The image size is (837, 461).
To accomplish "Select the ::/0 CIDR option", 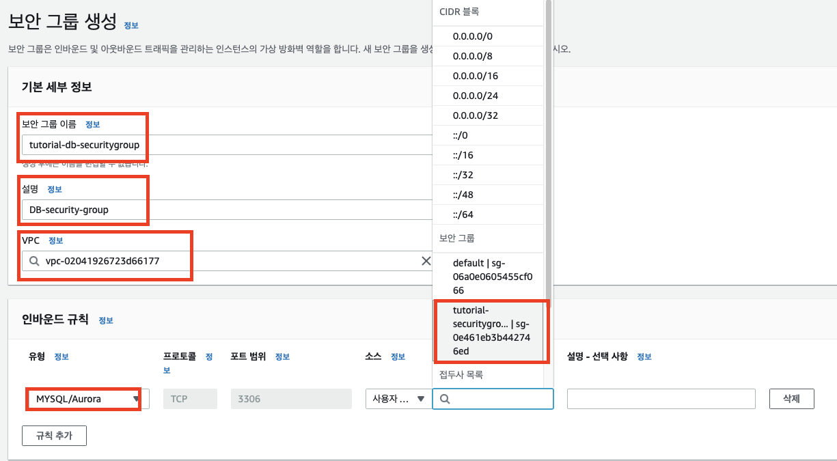I will tap(488, 135).
